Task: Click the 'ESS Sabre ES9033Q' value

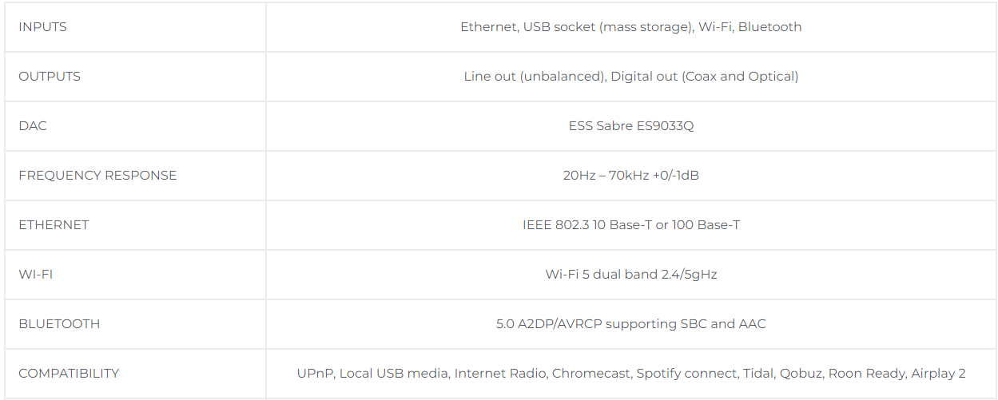Action: coord(631,126)
